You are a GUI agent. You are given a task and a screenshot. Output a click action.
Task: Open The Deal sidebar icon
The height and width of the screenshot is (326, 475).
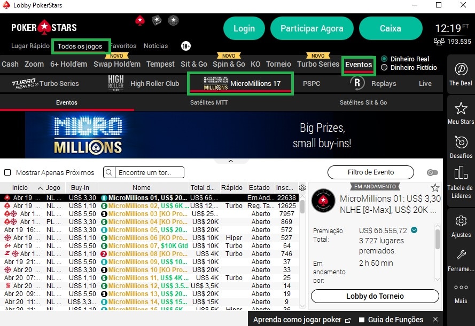[461, 69]
